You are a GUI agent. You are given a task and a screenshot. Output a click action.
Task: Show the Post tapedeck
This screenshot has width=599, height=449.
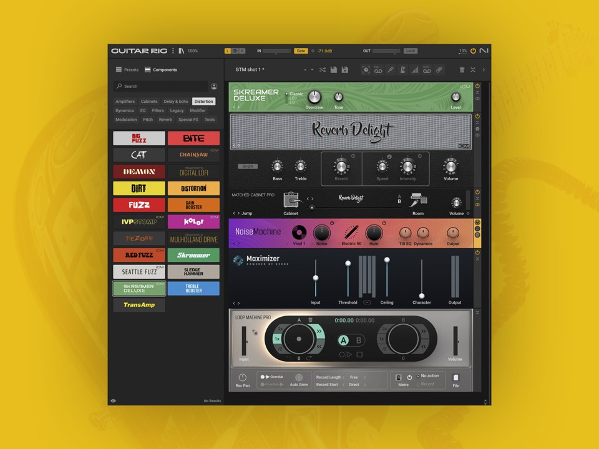(427, 69)
